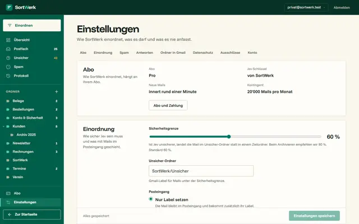Click the Bestellungen folder label icon

click(x=8, y=110)
